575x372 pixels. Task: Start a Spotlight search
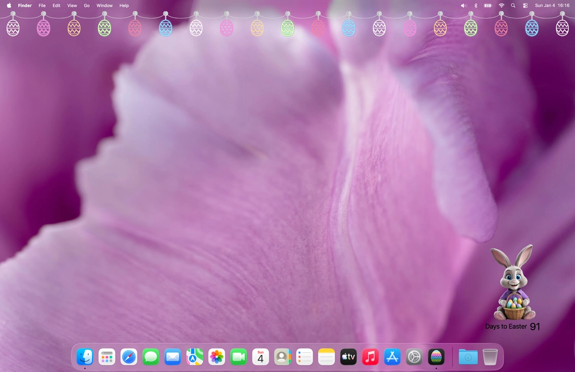click(513, 5)
